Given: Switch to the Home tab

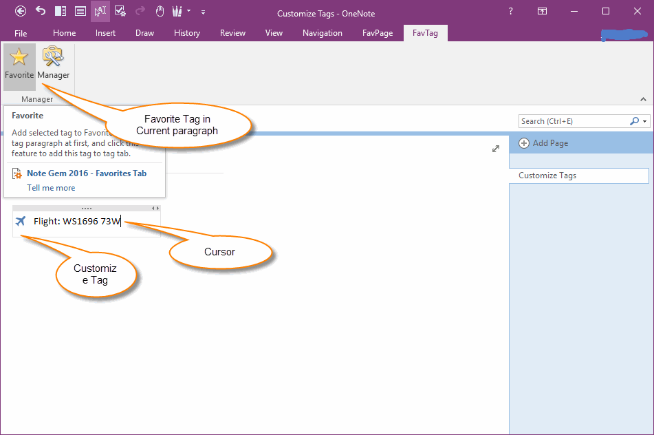Looking at the screenshot, I should 64,33.
